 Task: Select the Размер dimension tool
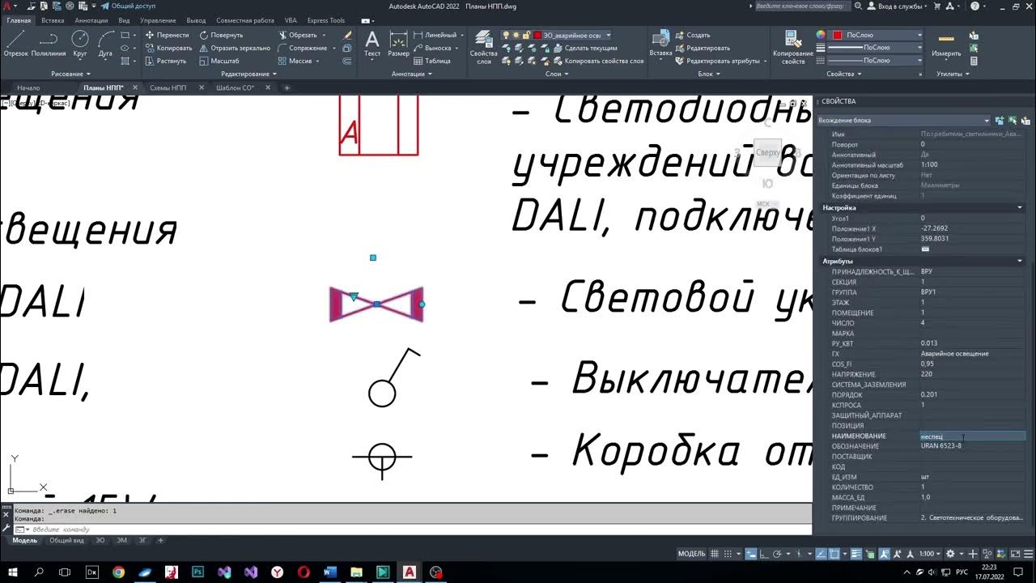(x=398, y=44)
